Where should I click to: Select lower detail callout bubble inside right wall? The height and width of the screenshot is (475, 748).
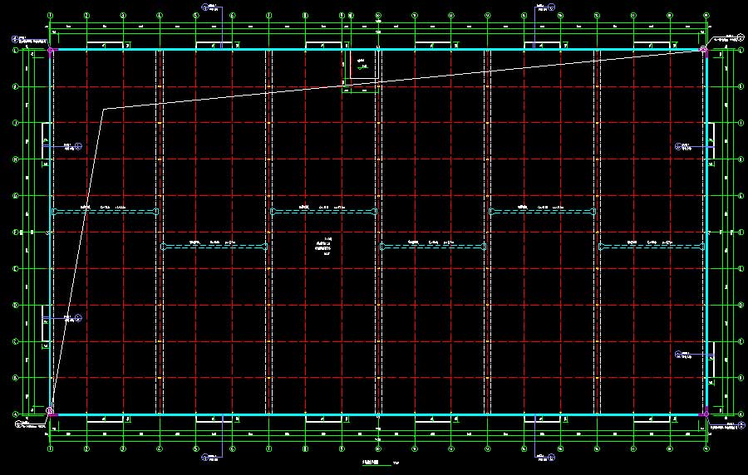(x=678, y=354)
